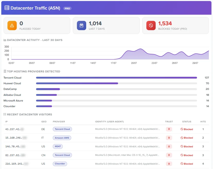
Task: Click the Blocked status for 15.160.246 row
Action: point(187,138)
